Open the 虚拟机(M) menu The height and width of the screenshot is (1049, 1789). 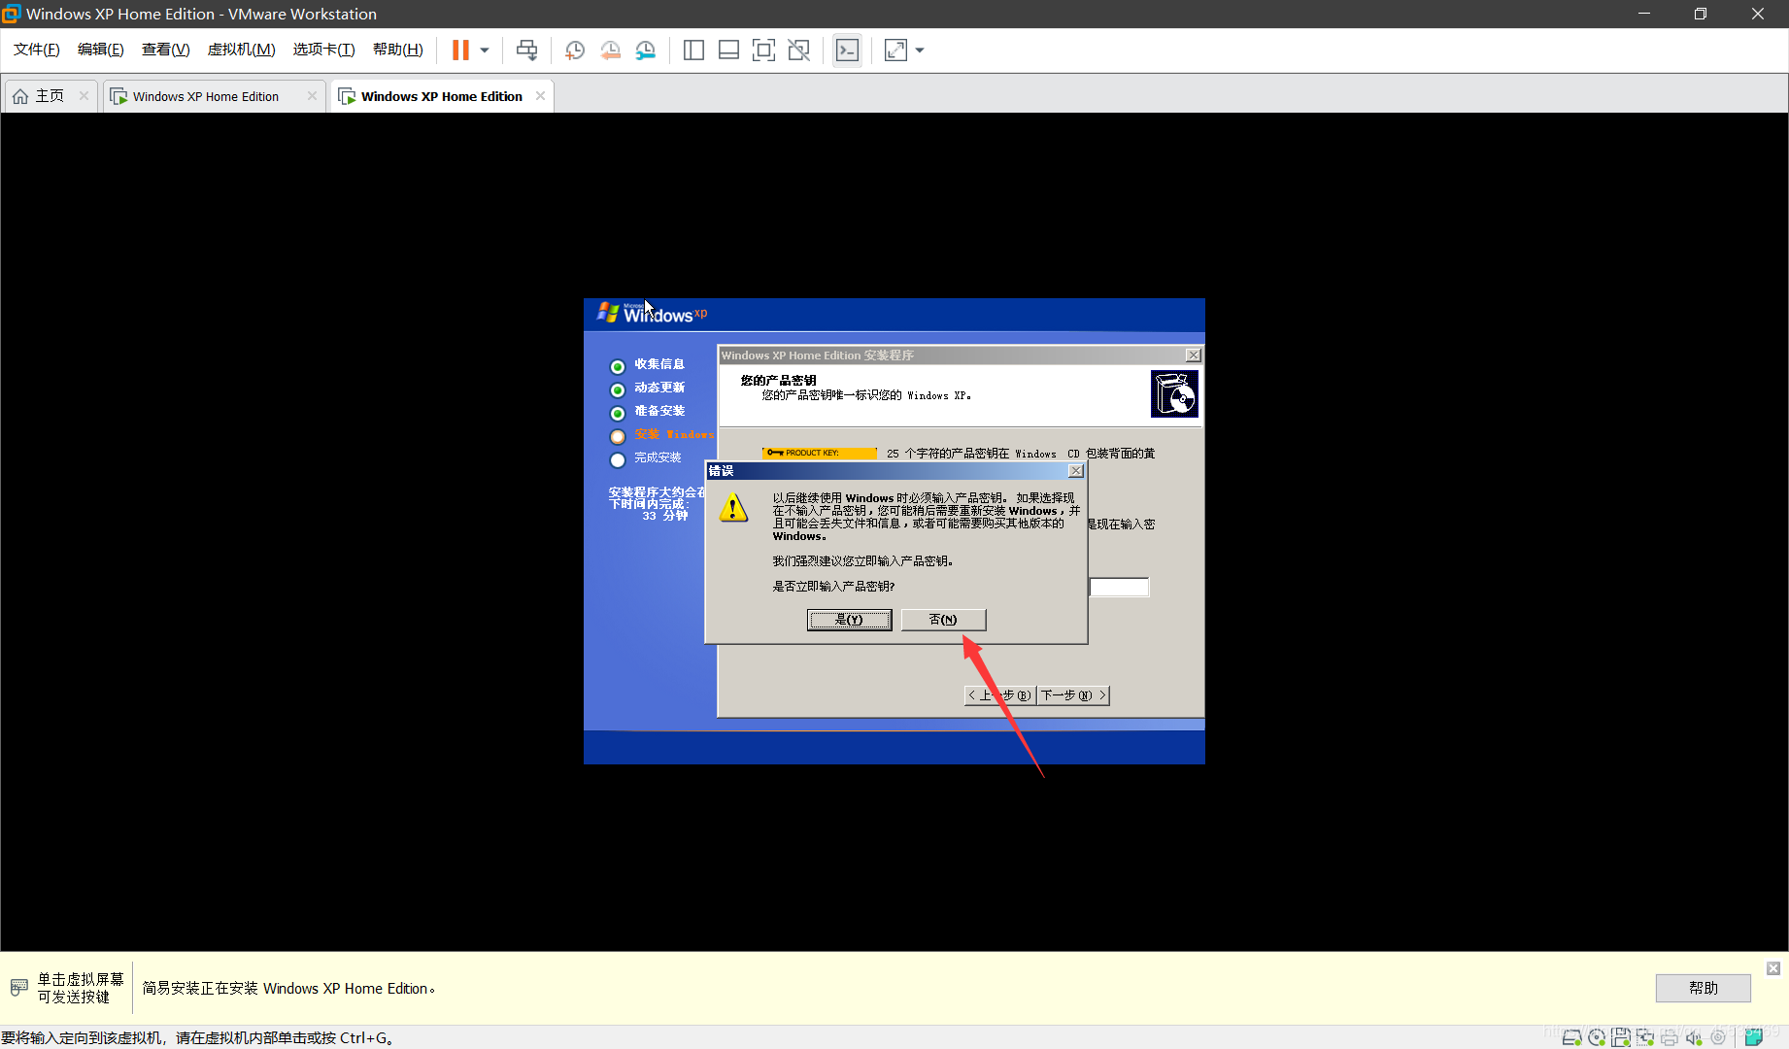[x=242, y=50]
